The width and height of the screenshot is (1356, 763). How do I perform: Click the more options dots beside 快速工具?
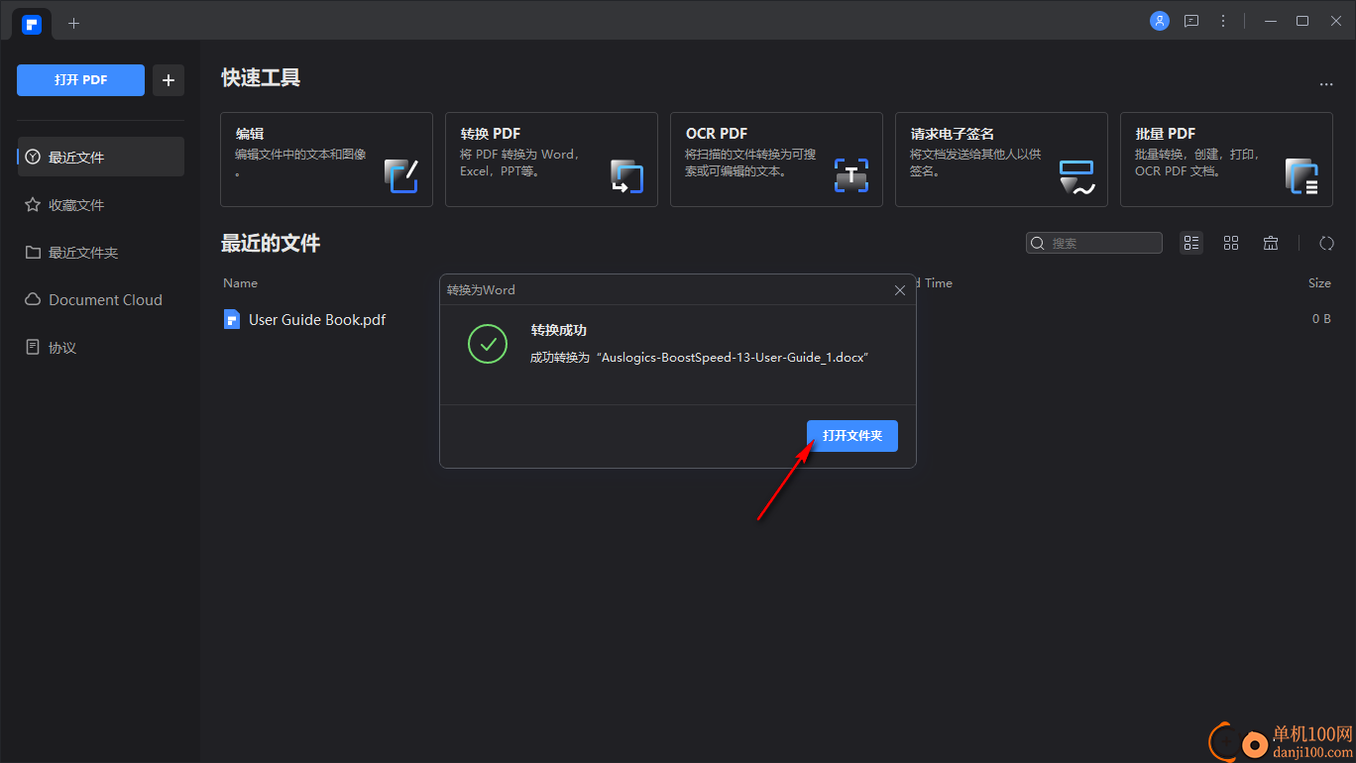click(1326, 85)
